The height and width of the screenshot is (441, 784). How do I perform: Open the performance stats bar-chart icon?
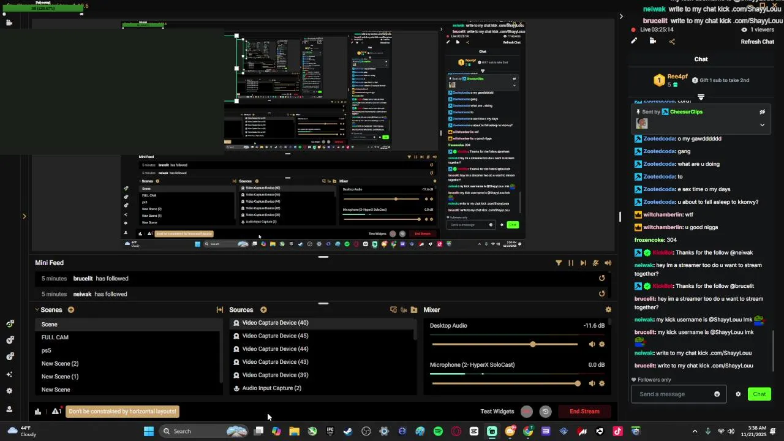click(x=38, y=412)
